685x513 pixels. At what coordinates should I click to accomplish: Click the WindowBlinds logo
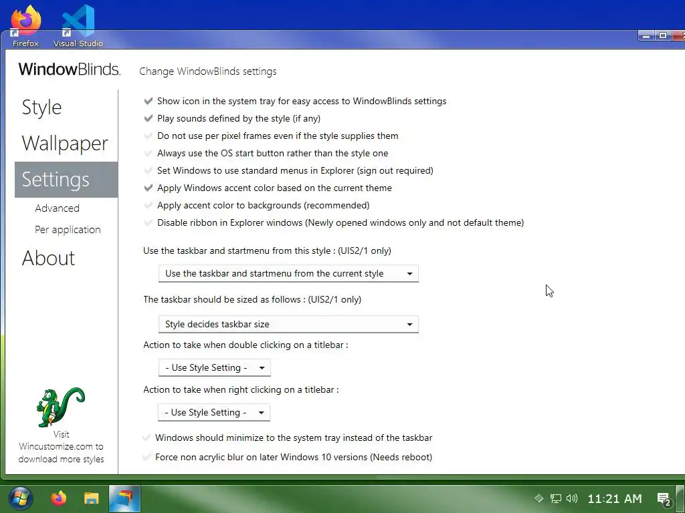[69, 69]
